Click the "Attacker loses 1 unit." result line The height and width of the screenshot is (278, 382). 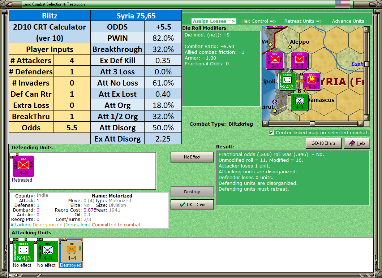pyautogui.click(x=244, y=166)
